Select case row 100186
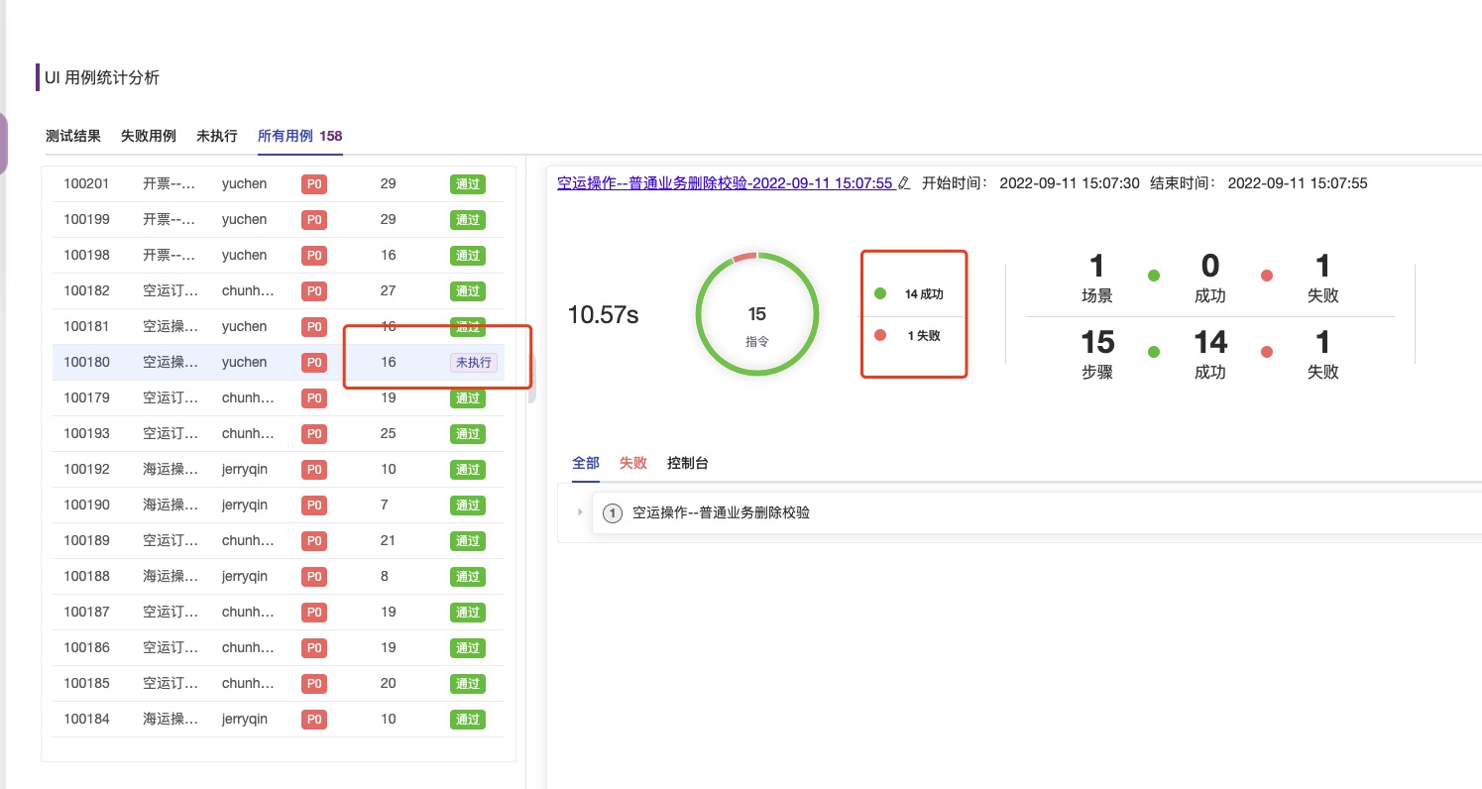1482x789 pixels. [279, 648]
